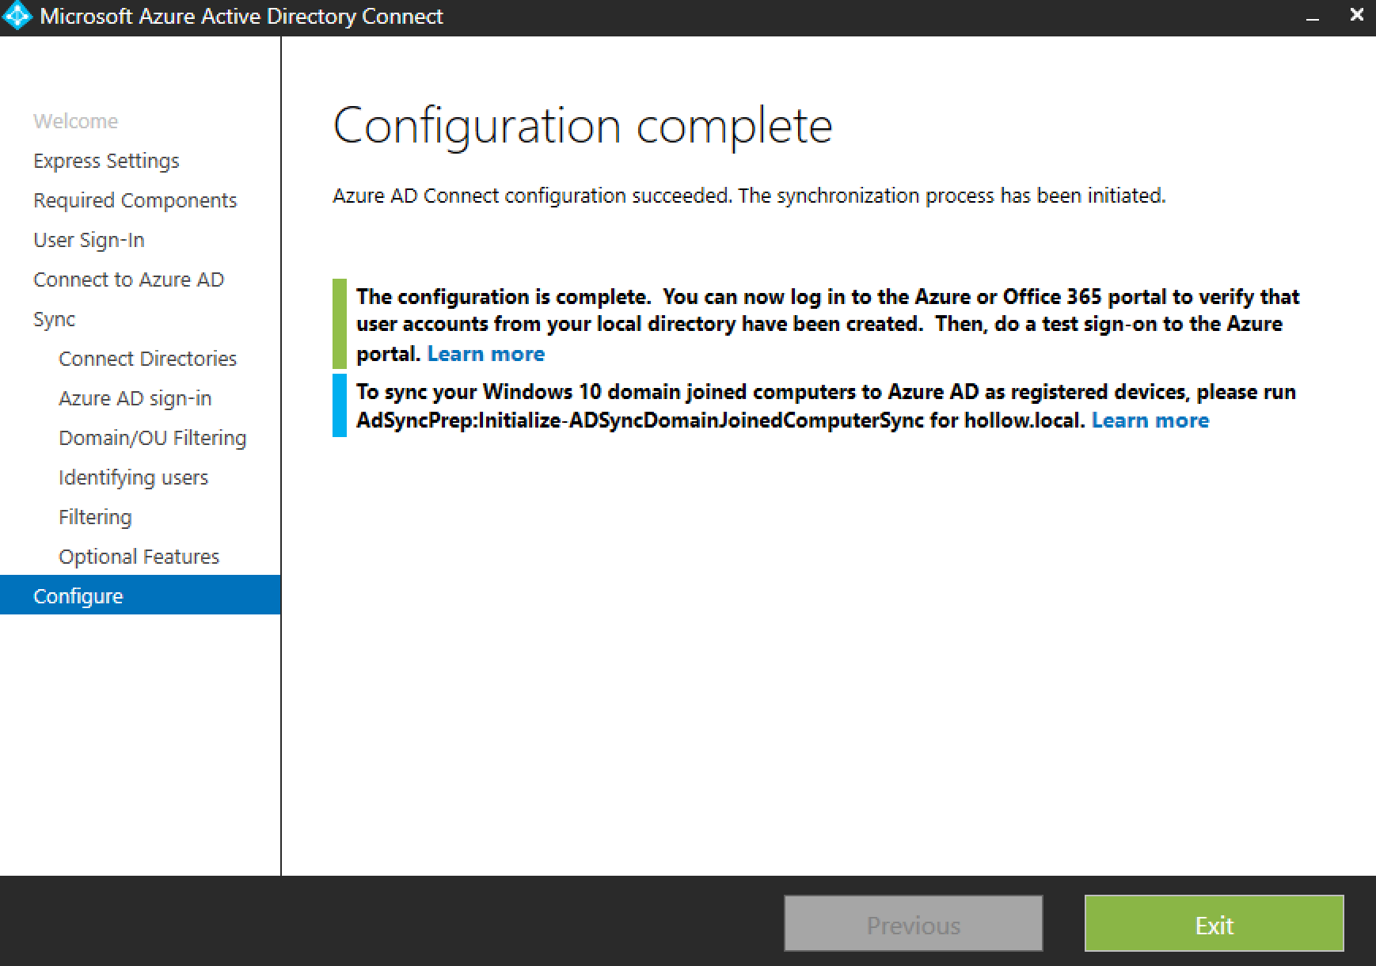Select Filtering sub-step in sidebar

click(95, 517)
